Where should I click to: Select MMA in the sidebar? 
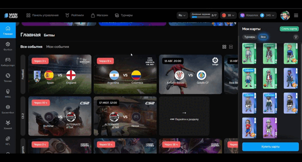8,93
